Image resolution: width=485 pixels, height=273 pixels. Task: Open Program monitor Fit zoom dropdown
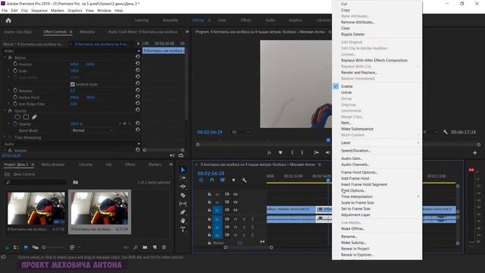click(x=240, y=132)
